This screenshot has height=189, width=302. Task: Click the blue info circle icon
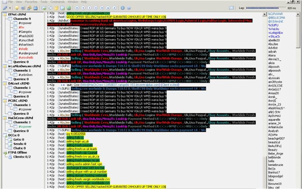point(123,8)
